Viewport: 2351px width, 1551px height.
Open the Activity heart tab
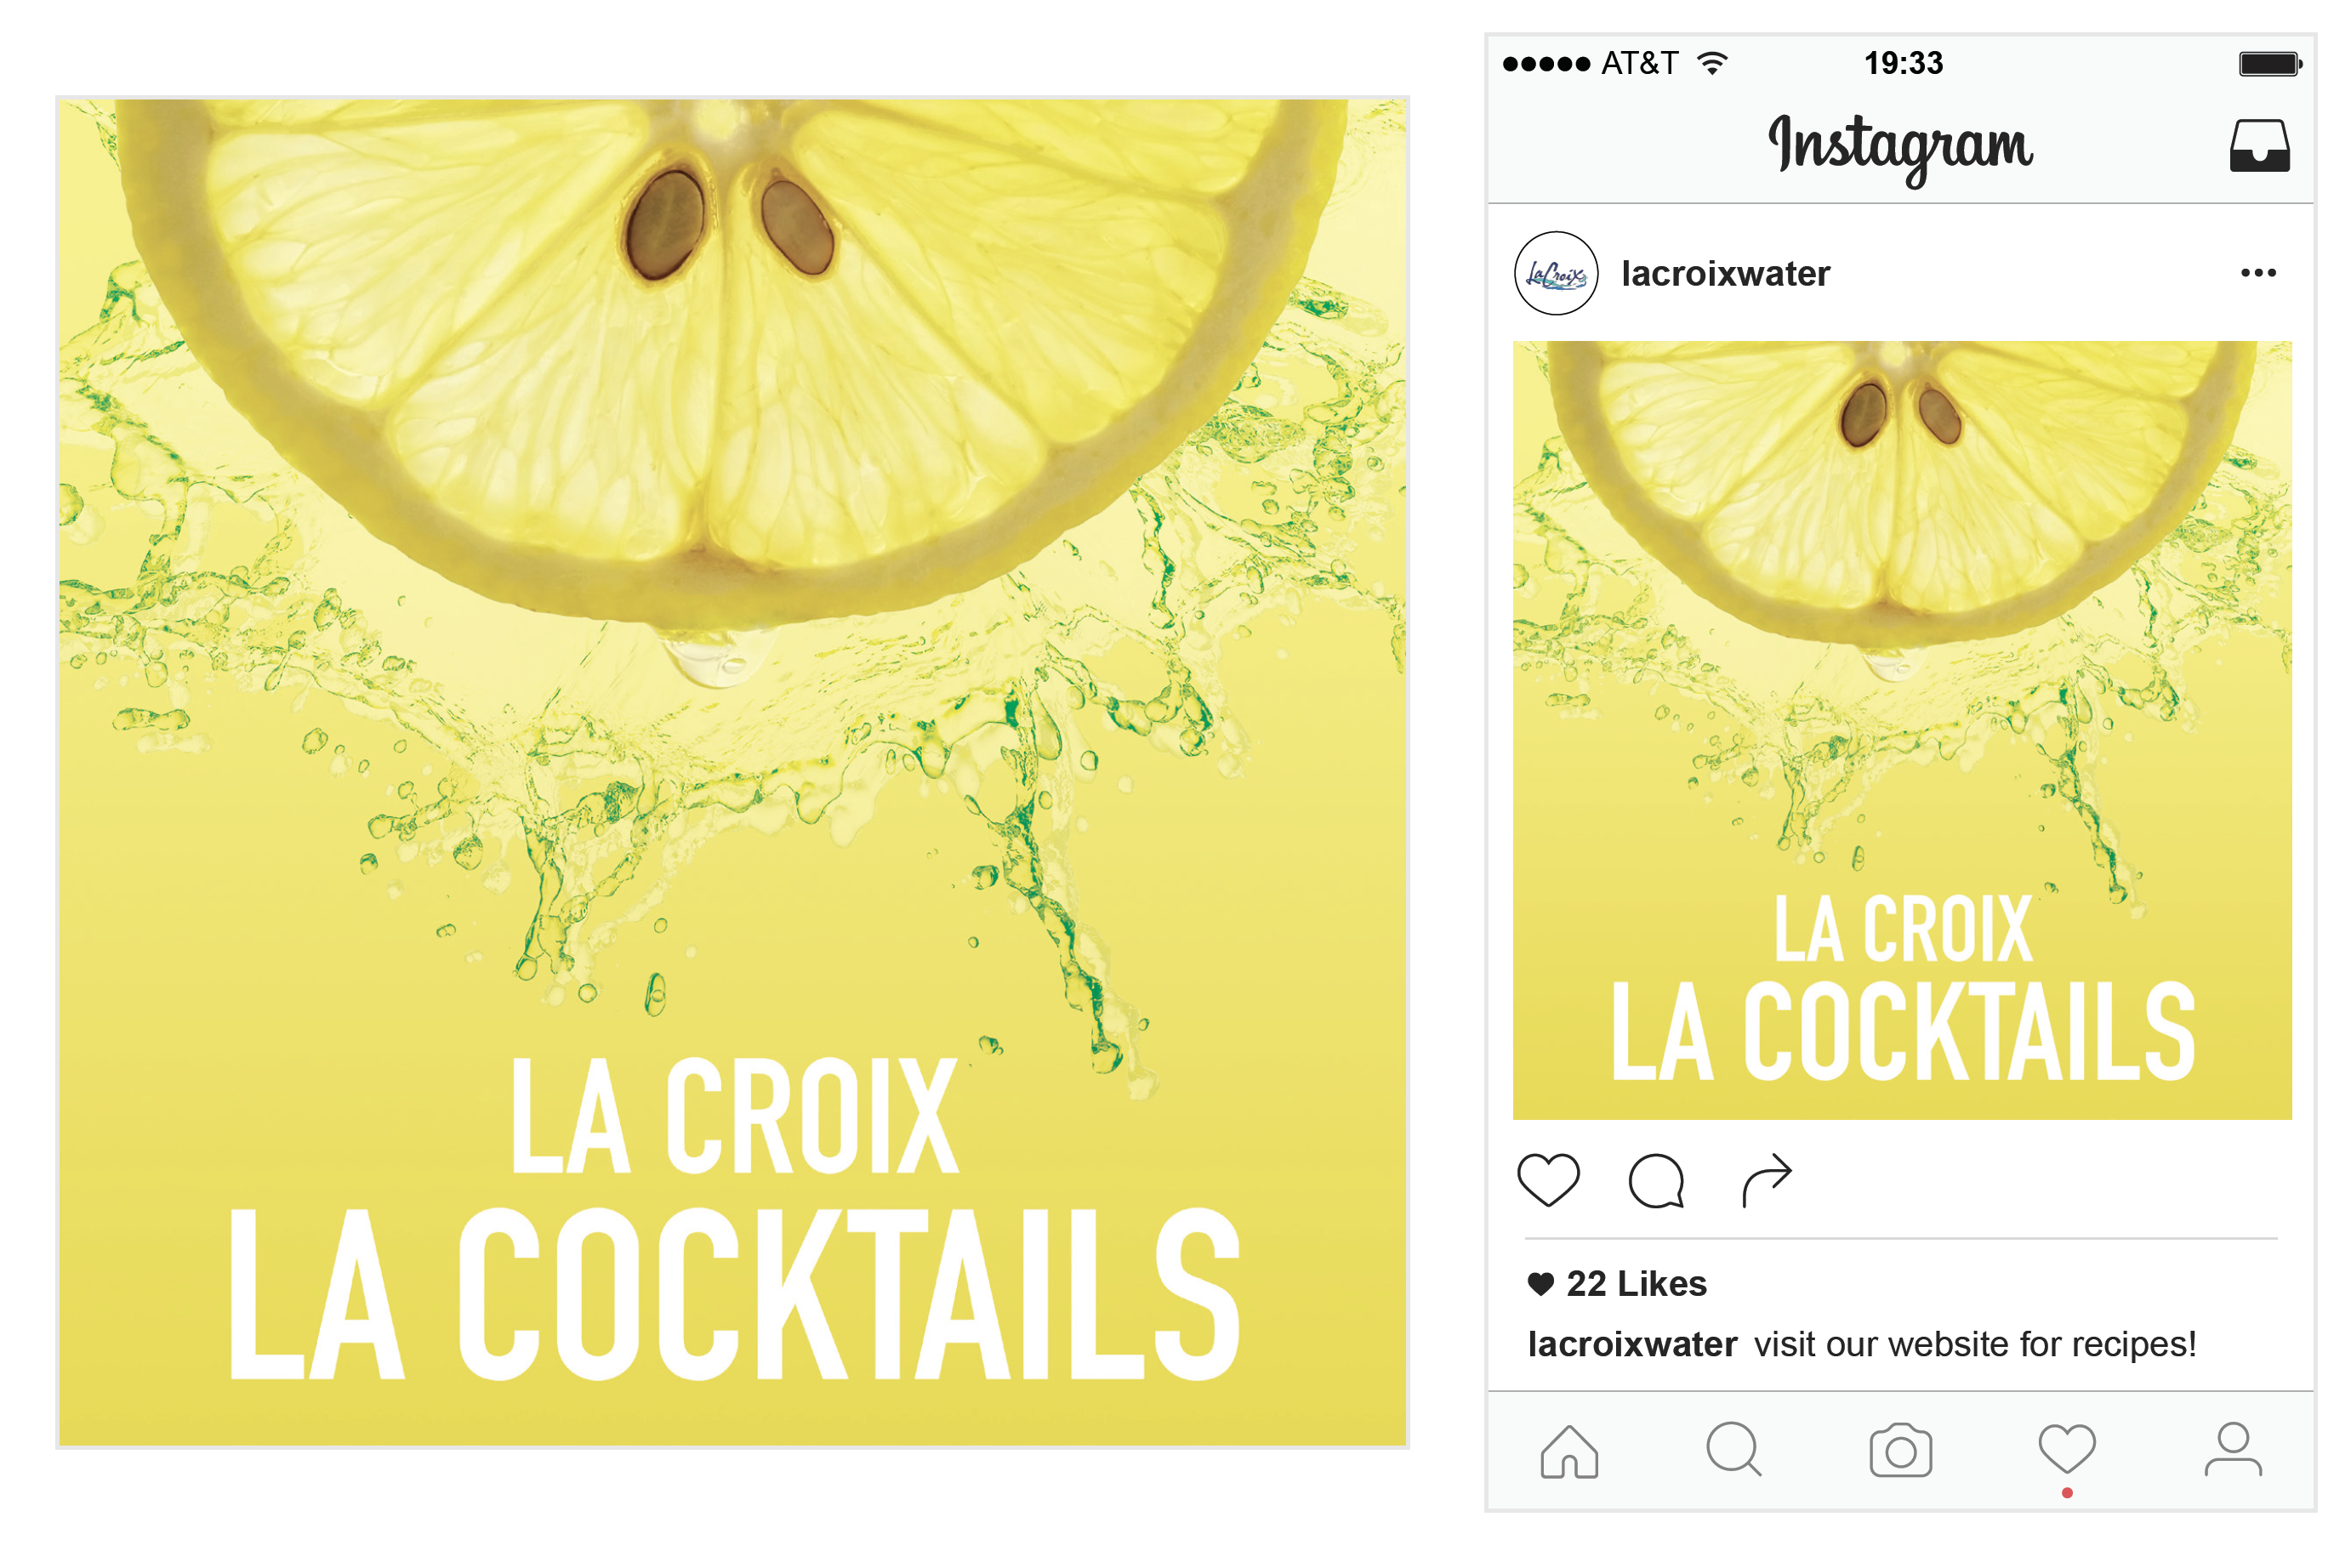[2067, 1449]
